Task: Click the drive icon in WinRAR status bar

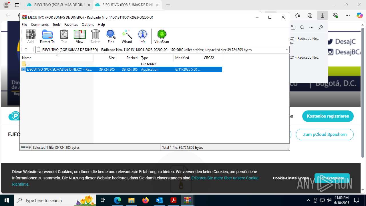Action: click(23, 147)
